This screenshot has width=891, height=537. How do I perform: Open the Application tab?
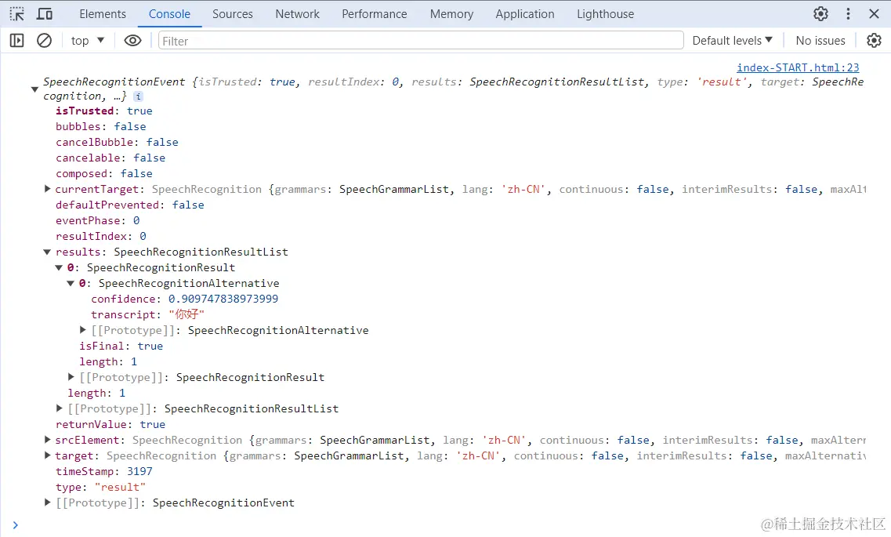coord(524,13)
